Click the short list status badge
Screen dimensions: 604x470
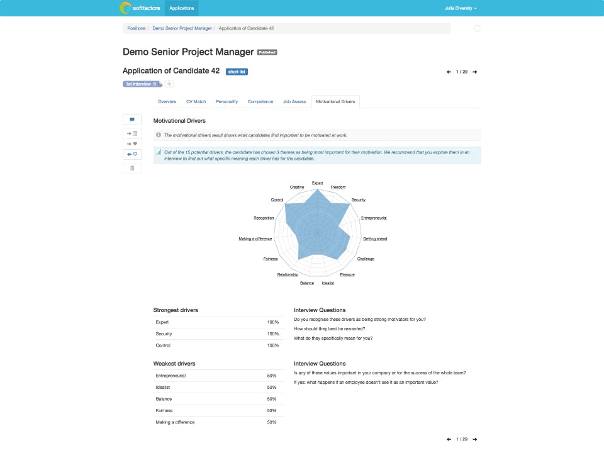[x=237, y=72]
